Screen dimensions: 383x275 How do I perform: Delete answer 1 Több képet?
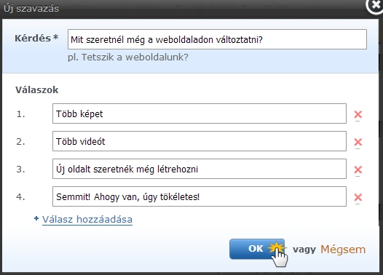(358, 114)
